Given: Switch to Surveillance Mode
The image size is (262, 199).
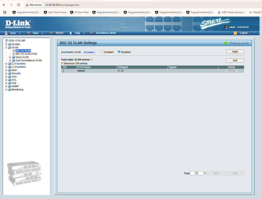Looking at the screenshot, I should (x=106, y=33).
